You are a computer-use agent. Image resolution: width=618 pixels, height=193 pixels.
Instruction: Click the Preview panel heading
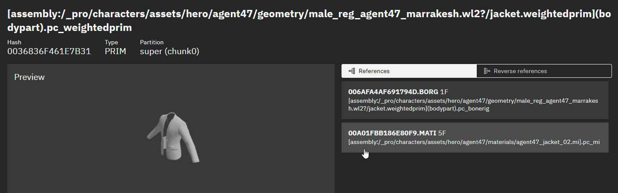click(x=29, y=77)
